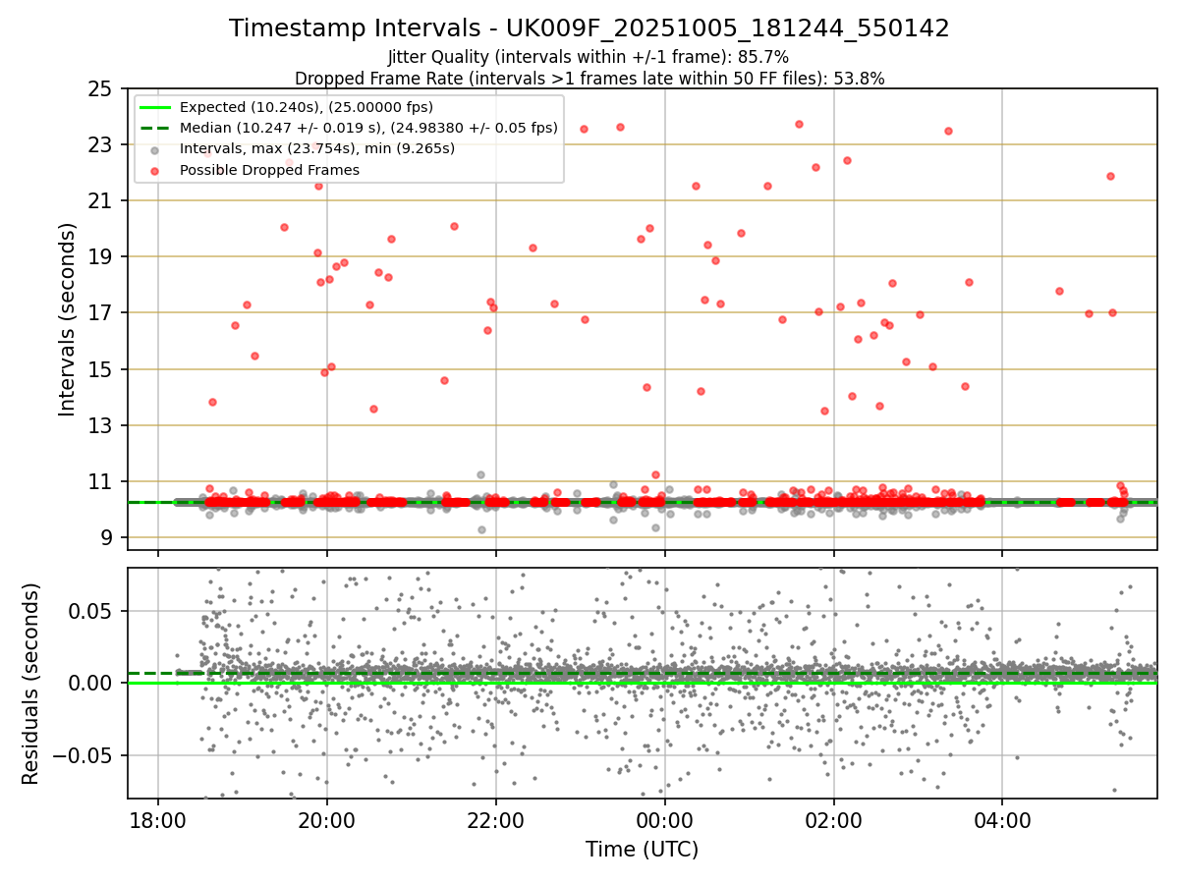The image size is (1179, 884).
Task: Click the solid green line sample in the legend
Action: 157,107
